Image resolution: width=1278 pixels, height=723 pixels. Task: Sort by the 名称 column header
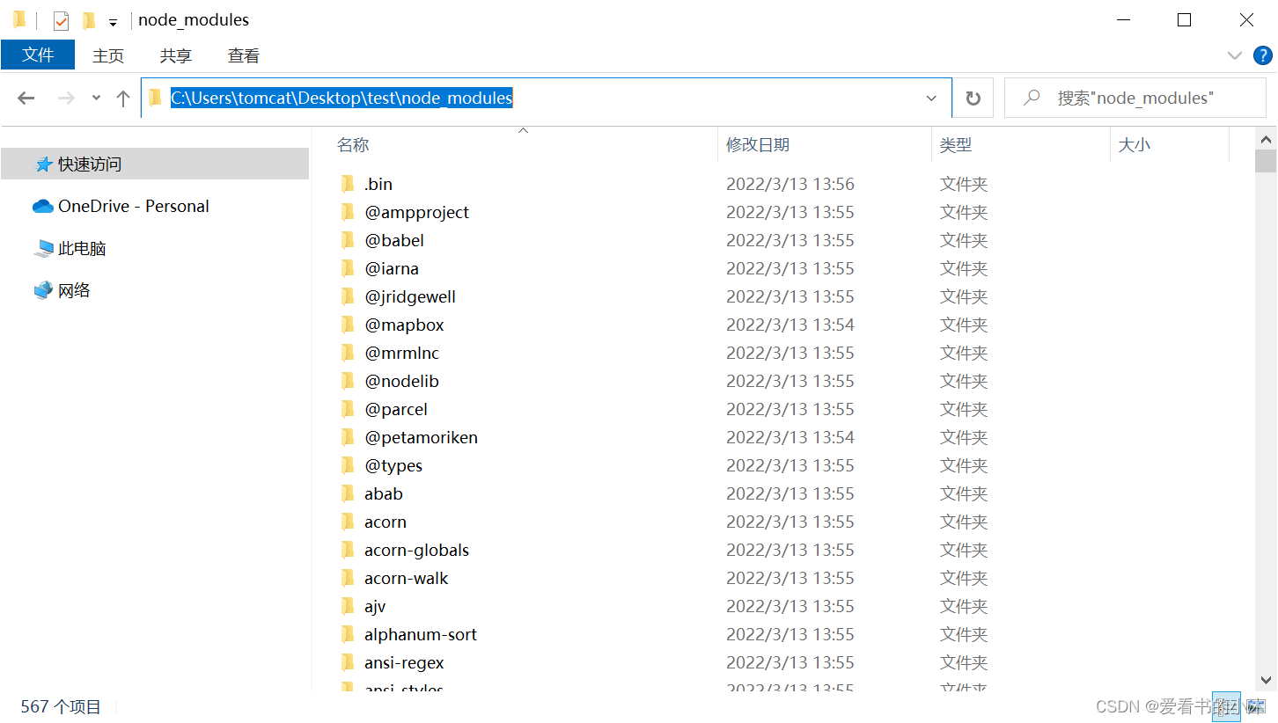353,145
